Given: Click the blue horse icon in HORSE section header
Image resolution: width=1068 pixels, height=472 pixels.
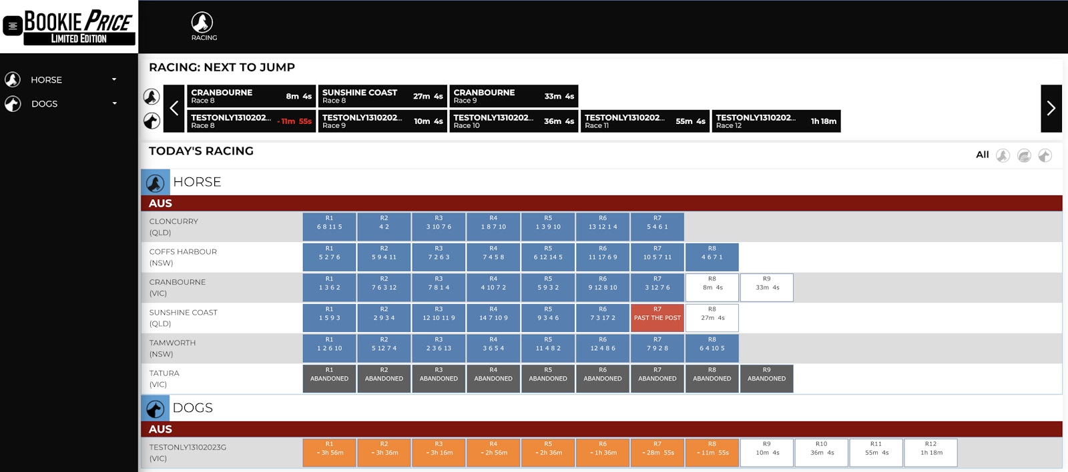Looking at the screenshot, I should pyautogui.click(x=156, y=183).
